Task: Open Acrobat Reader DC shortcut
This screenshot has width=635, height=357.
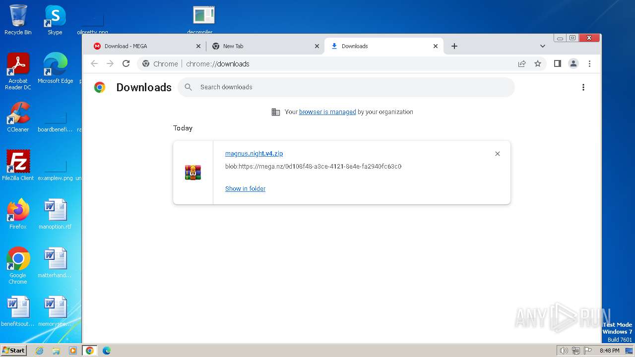Action: tap(18, 71)
